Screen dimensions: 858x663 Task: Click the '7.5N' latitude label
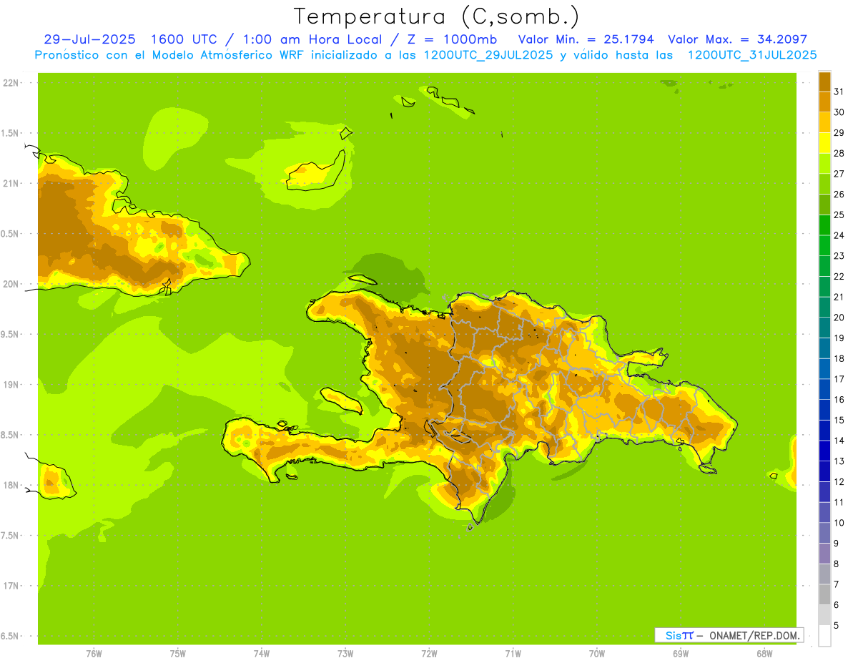[10, 536]
